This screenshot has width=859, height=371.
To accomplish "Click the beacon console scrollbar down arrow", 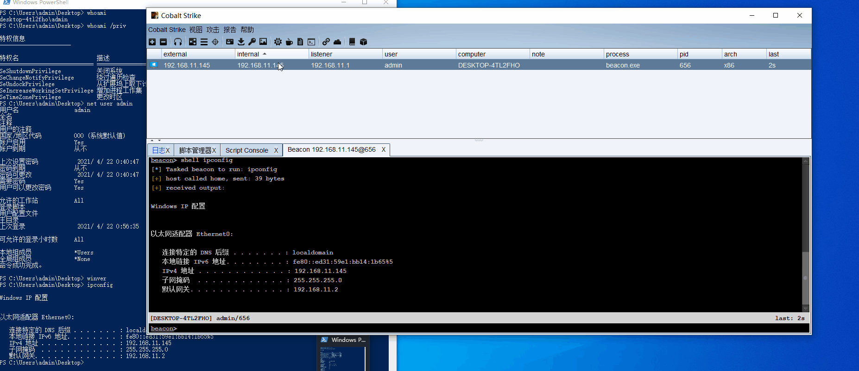I will [806, 309].
